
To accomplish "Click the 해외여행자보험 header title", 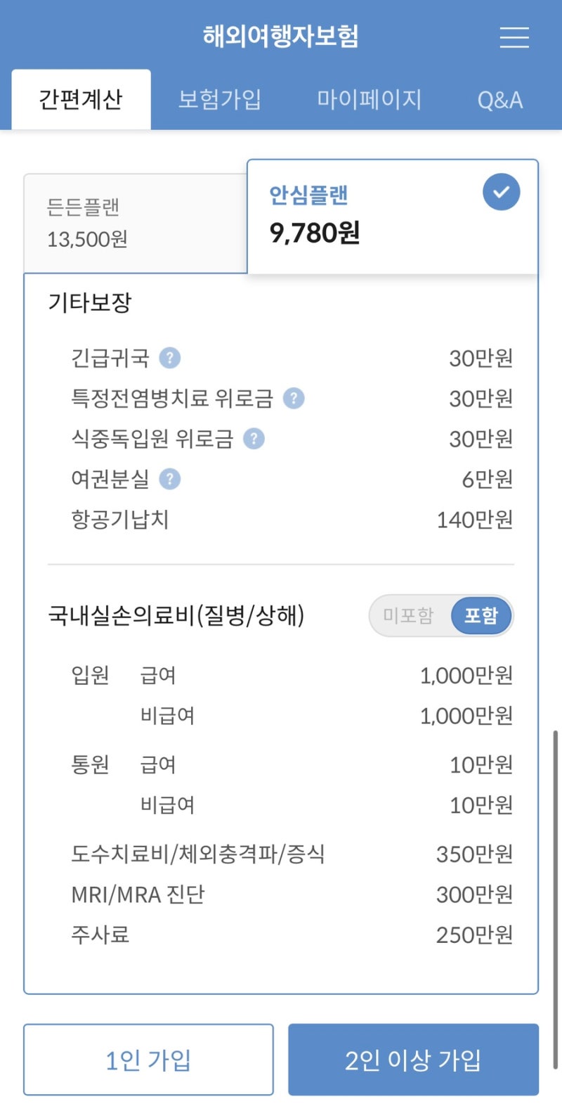I will point(280,36).
